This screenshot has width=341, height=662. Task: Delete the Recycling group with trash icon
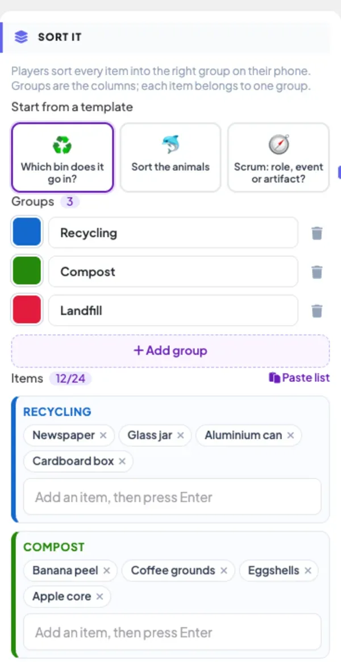pyautogui.click(x=317, y=233)
